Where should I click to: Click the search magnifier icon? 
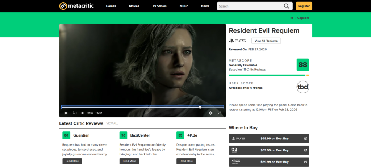(x=287, y=6)
